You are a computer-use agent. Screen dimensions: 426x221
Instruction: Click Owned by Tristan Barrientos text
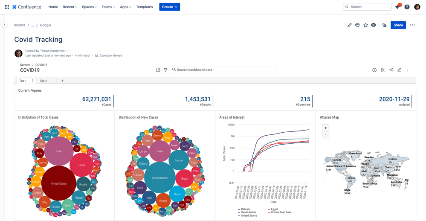[x=45, y=51]
